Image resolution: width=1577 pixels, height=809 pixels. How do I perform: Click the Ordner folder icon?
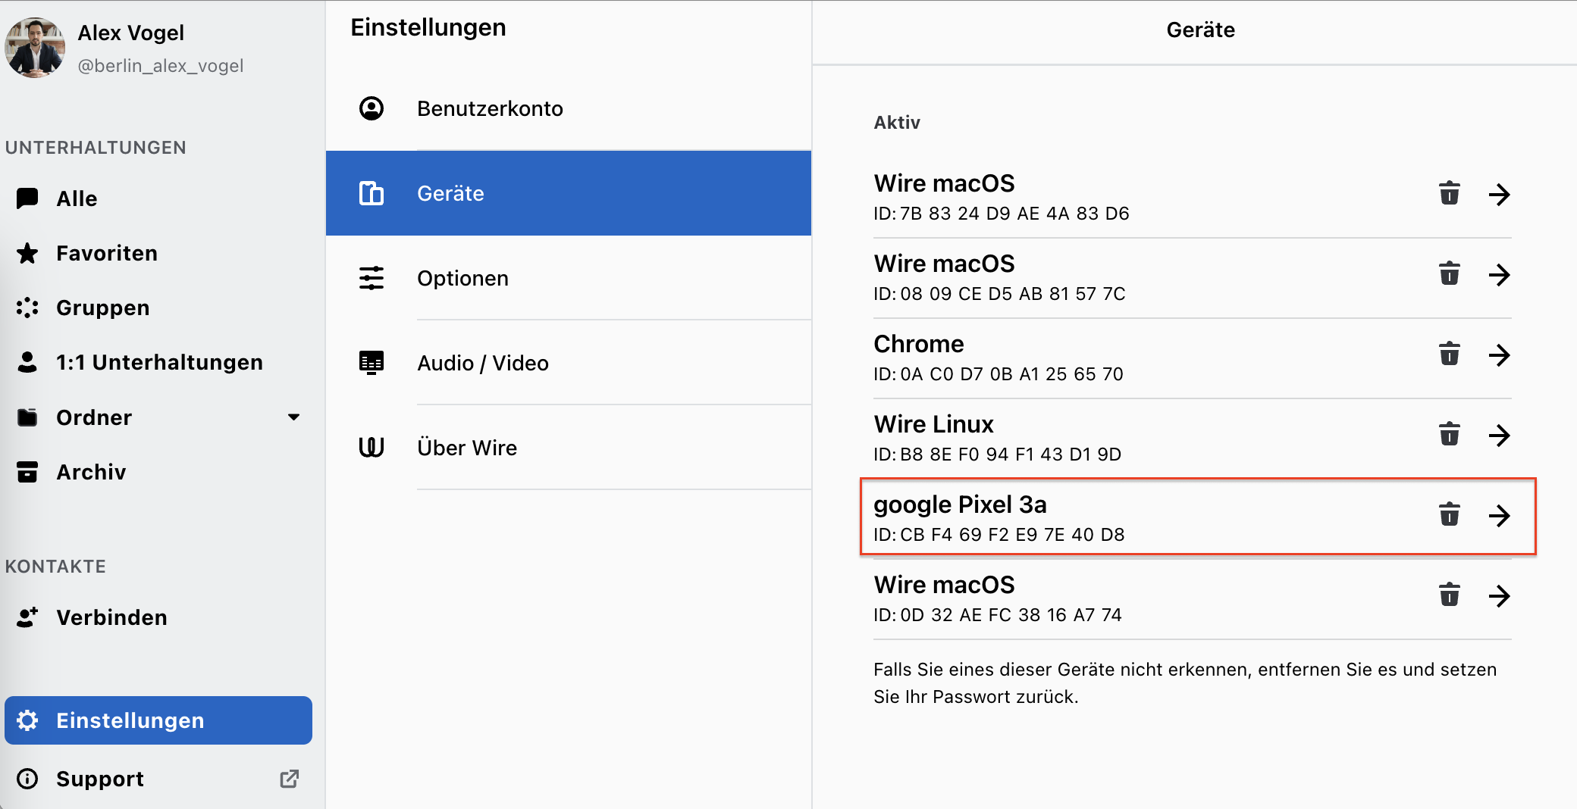[x=27, y=417]
